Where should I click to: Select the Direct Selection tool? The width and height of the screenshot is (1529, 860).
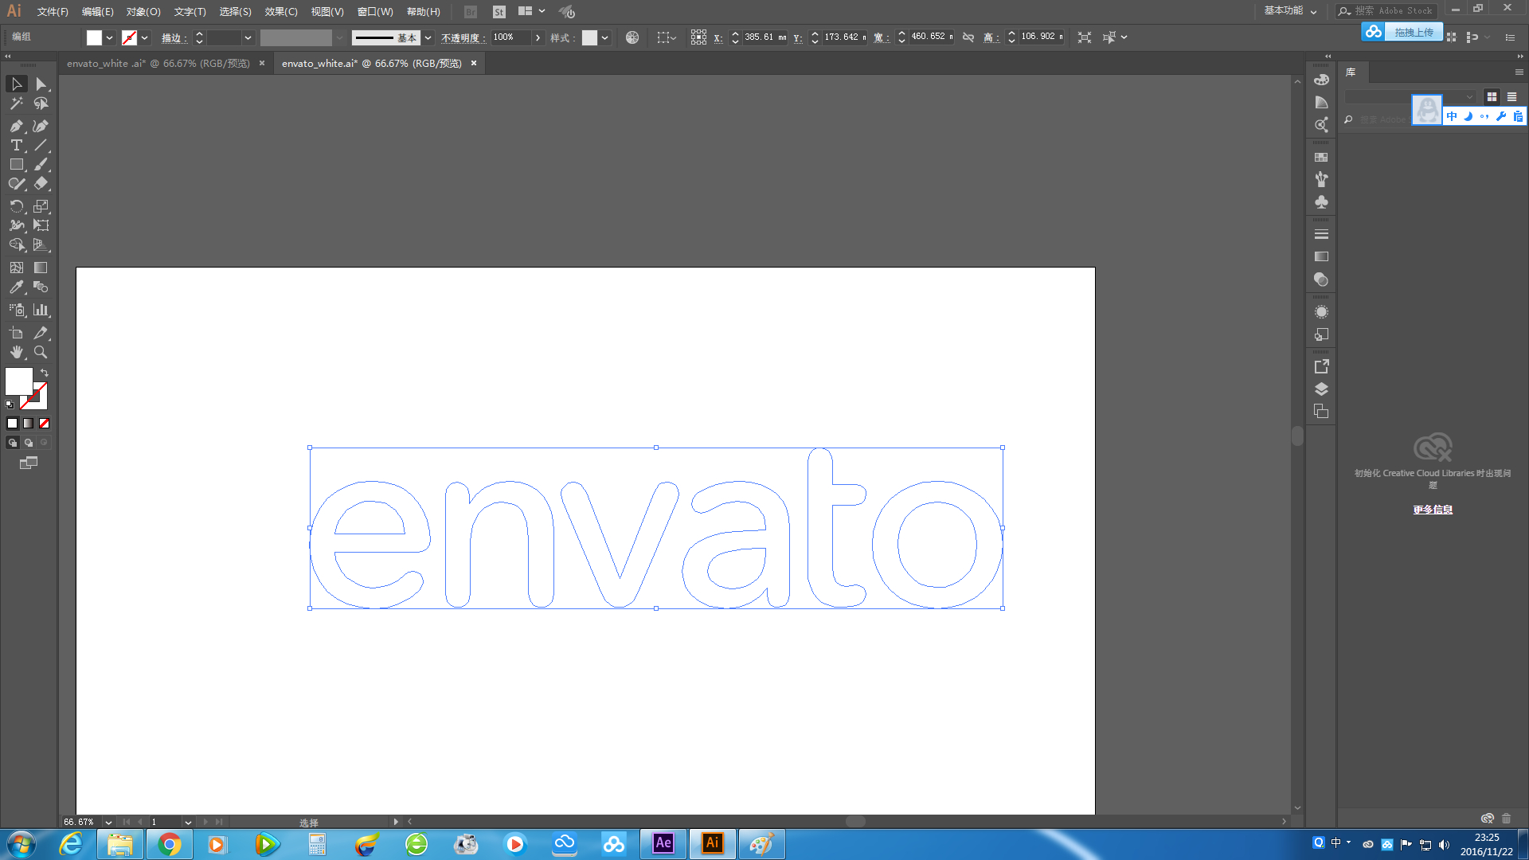tap(41, 84)
